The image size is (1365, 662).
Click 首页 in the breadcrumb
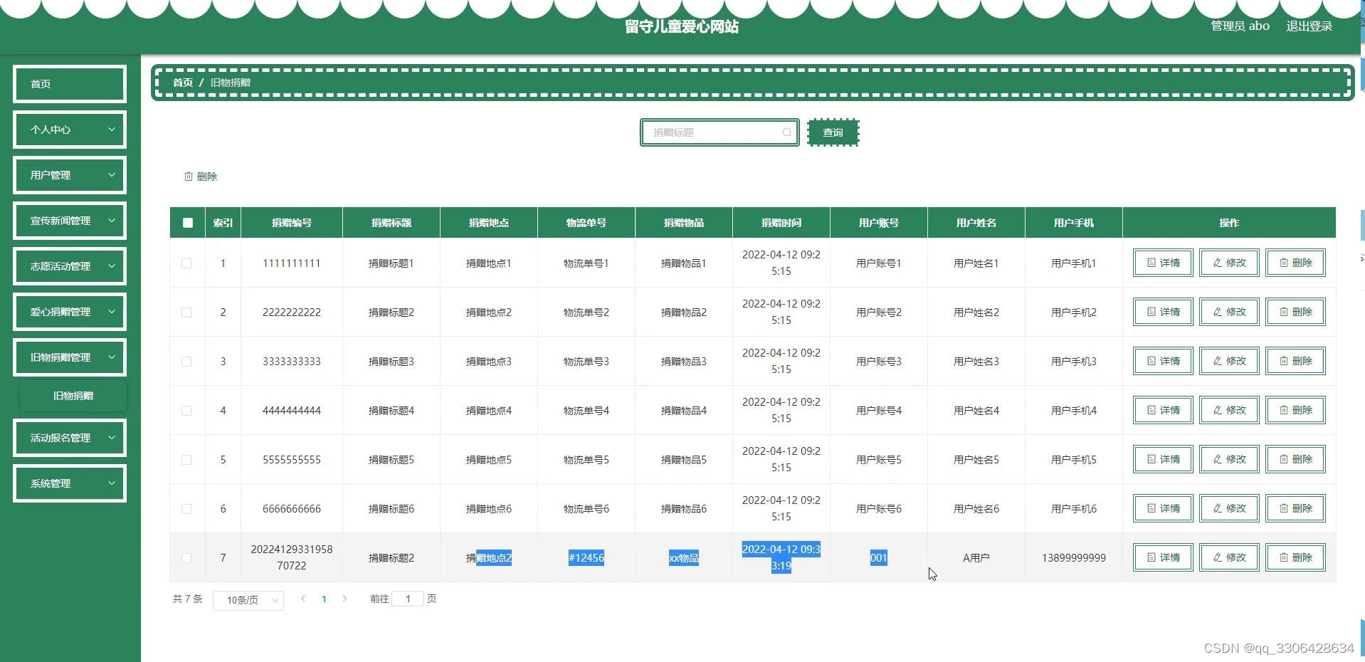[x=183, y=83]
